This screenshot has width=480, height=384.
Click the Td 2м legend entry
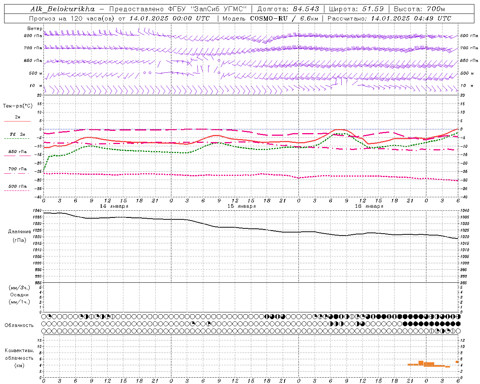click(x=18, y=134)
